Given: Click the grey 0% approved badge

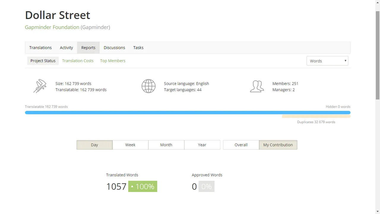Looking at the screenshot, I should pos(206,186).
